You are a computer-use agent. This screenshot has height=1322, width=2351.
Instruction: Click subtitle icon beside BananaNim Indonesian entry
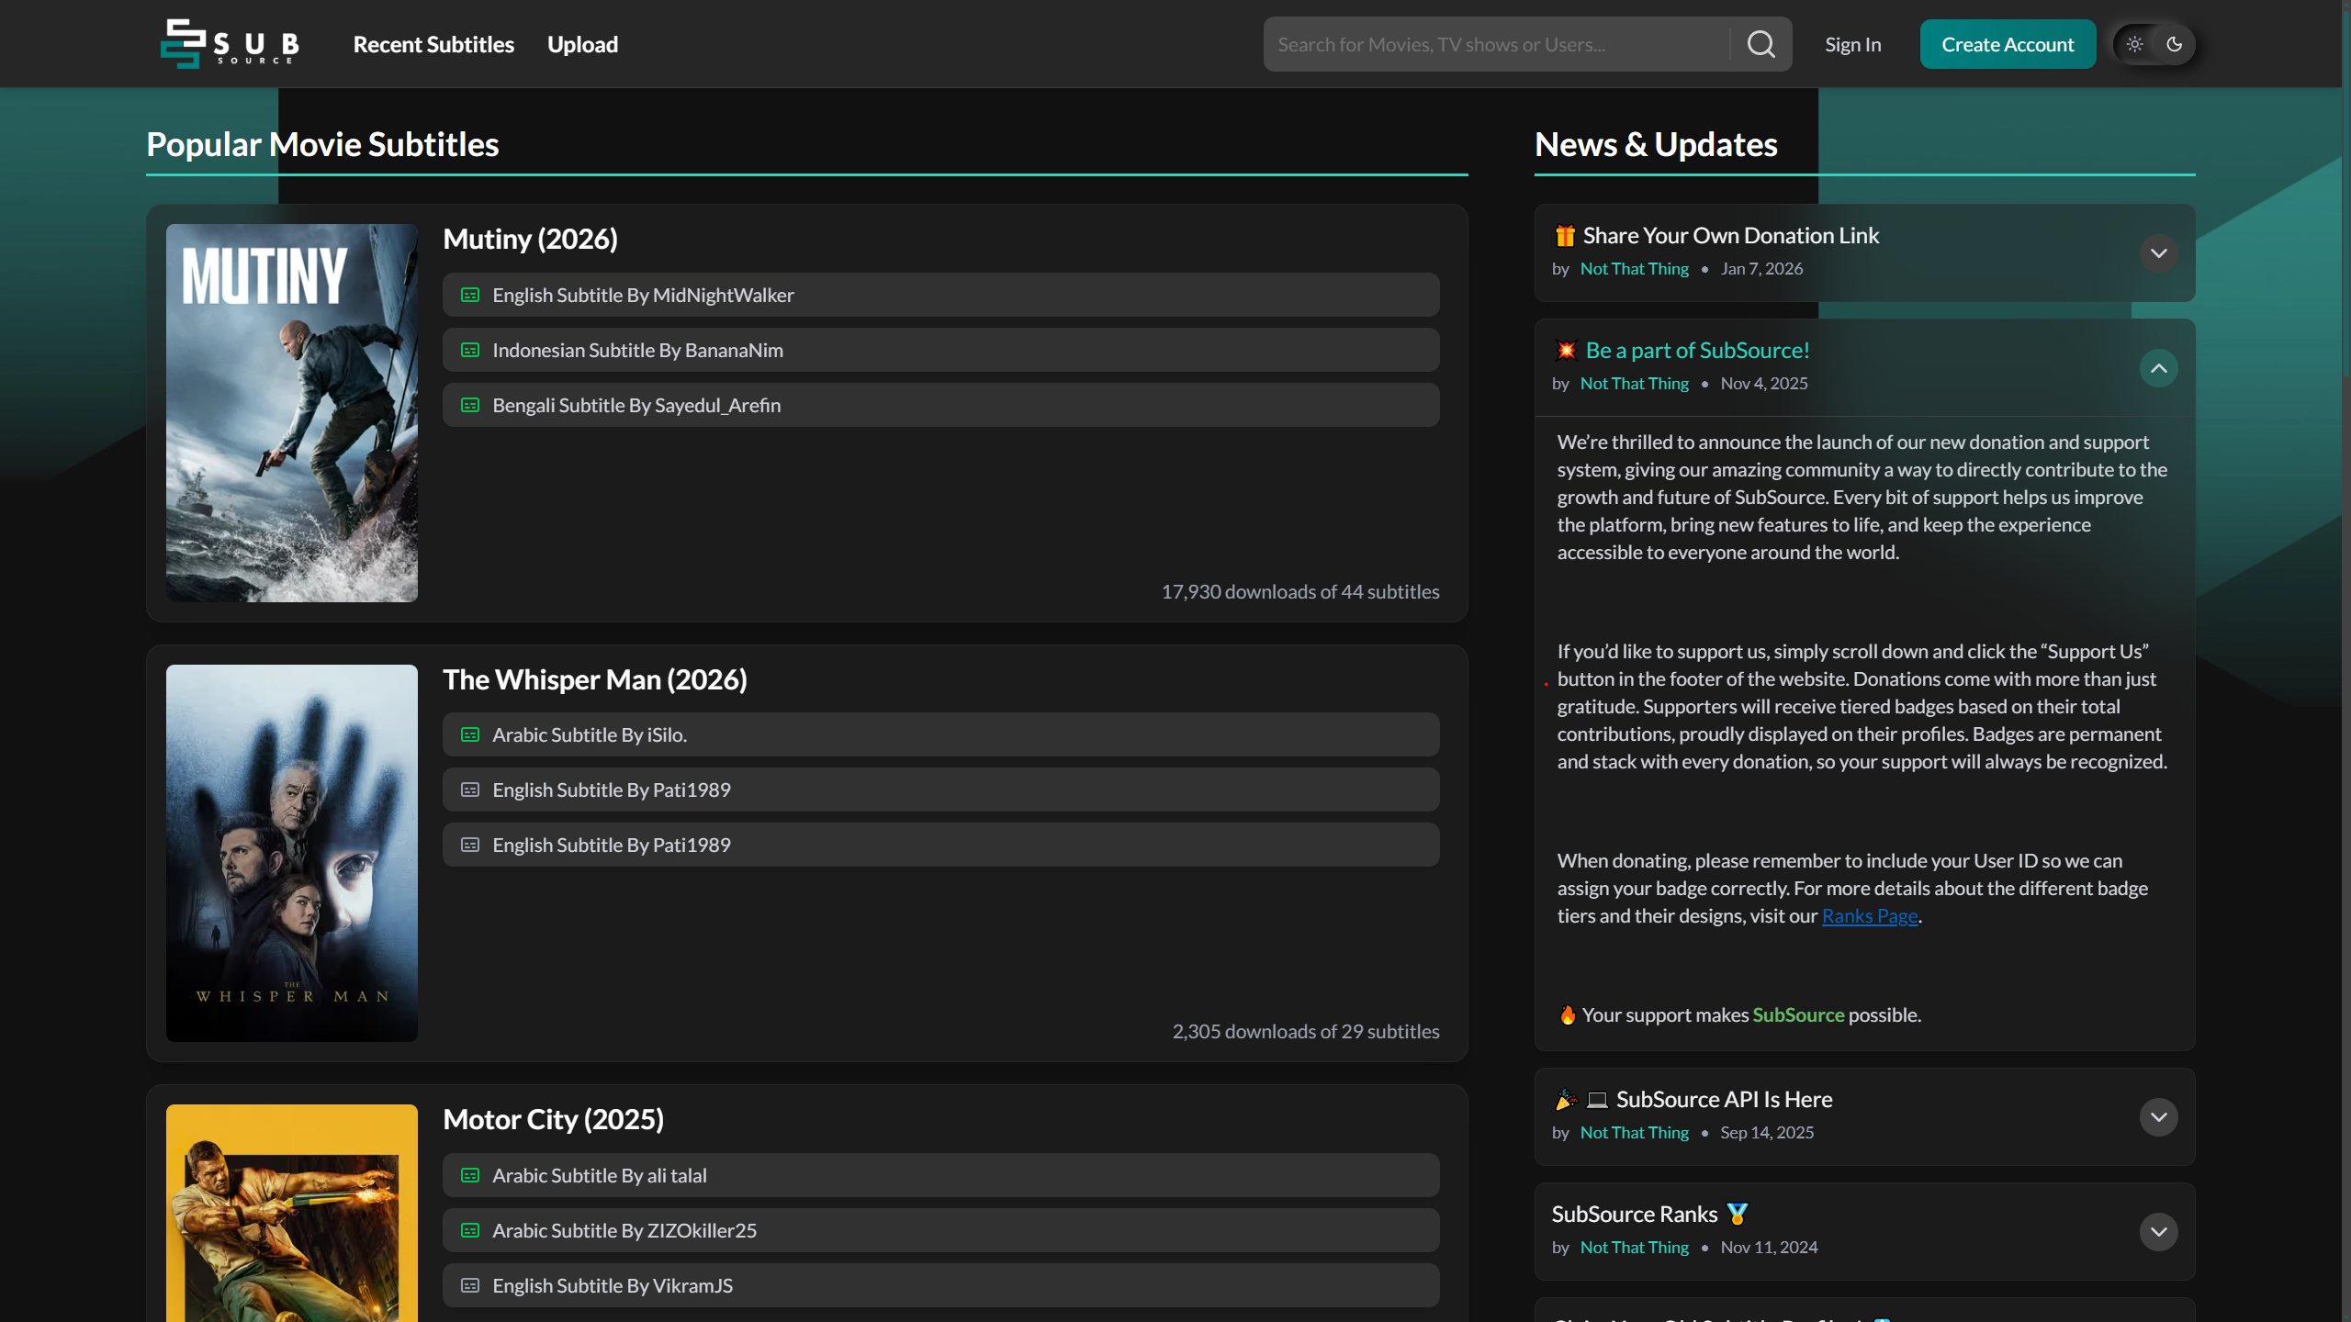pos(470,350)
